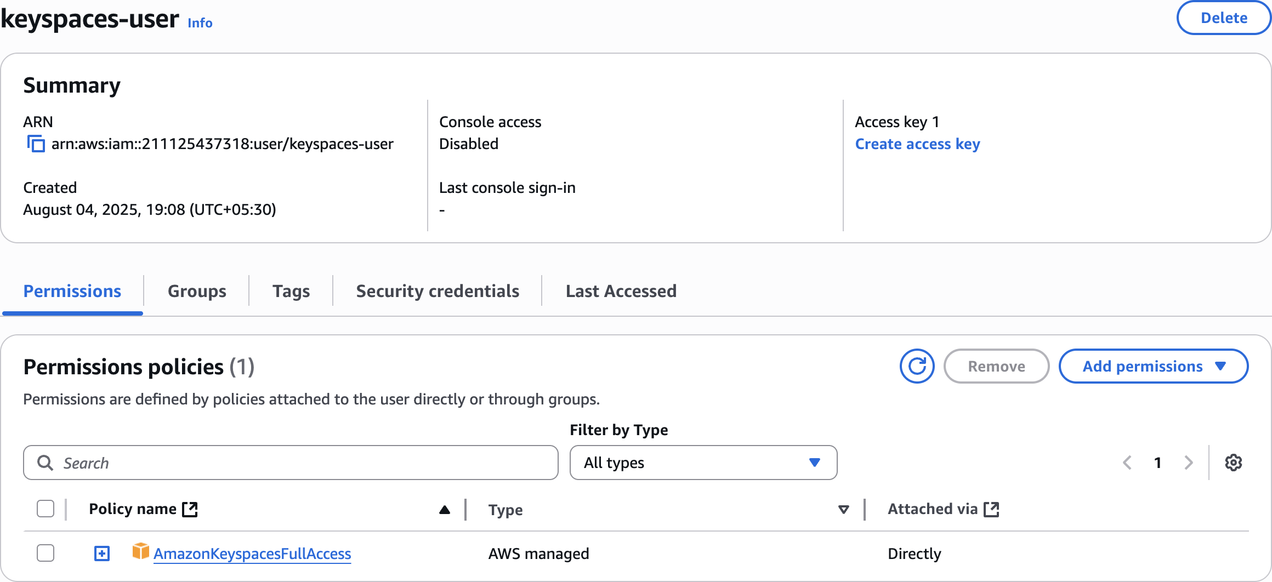This screenshot has height=582, width=1272.
Task: Click the search magnifier icon
Action: point(45,463)
